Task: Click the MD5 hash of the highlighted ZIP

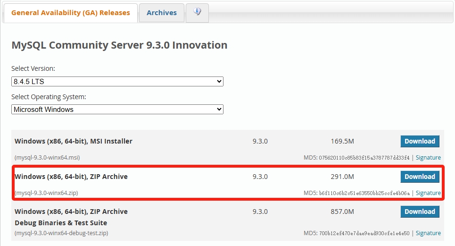Action: coord(364,193)
